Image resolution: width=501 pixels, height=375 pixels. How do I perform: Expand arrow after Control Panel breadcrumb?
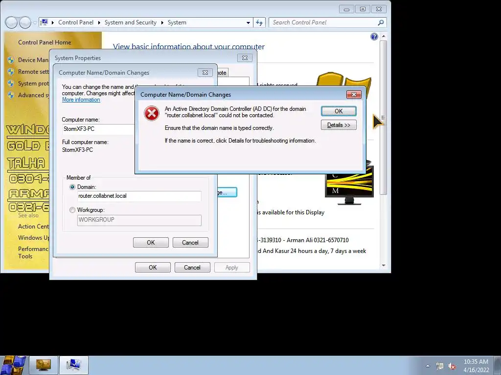click(x=99, y=22)
